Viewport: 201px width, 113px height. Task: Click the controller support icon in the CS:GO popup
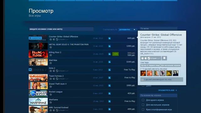pos(164,58)
